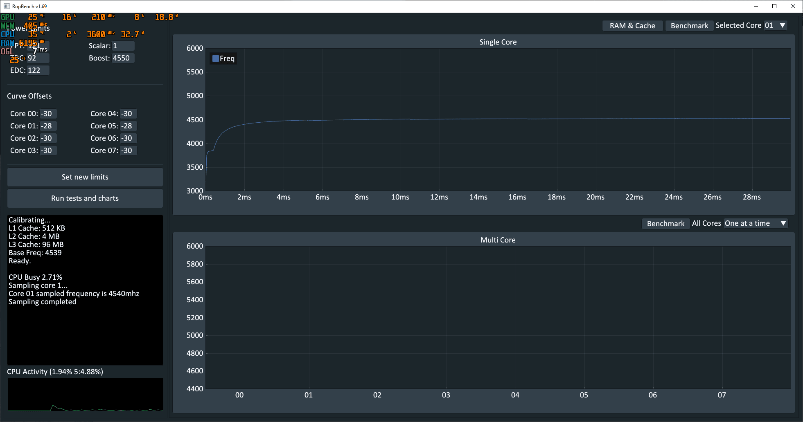This screenshot has height=422, width=803.
Task: Click core 03 label on Multi Core axis
Action: pos(446,395)
